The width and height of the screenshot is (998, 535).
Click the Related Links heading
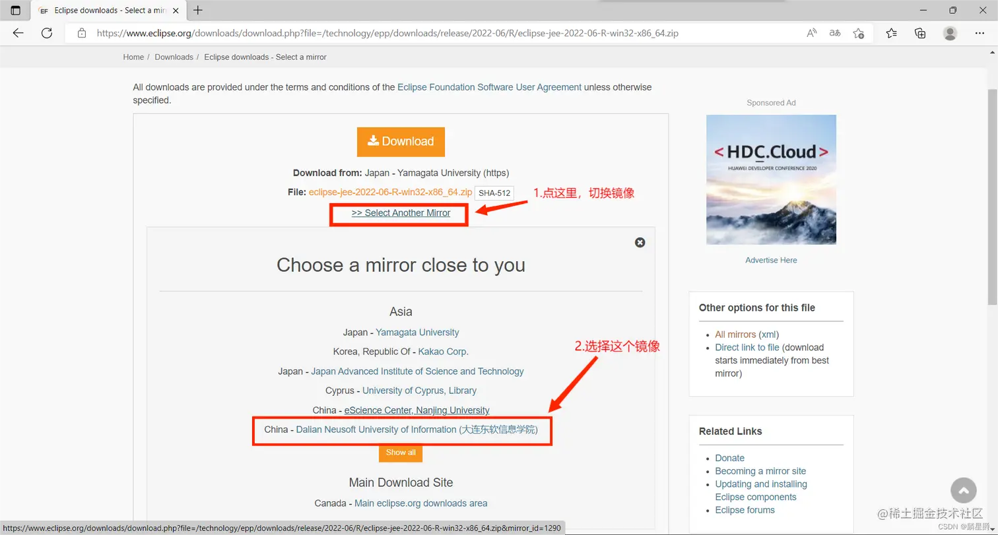click(x=731, y=431)
